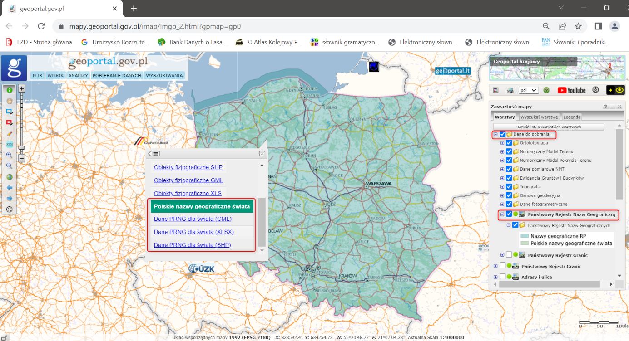Click Rozwiń inf. o wszystkich warstwach button

548,127
